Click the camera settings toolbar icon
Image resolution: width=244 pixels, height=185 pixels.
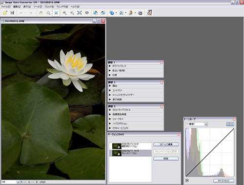click(140, 13)
